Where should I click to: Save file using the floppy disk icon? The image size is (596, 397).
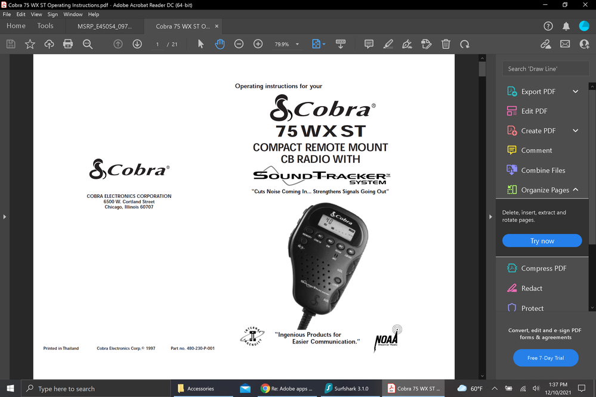tap(11, 44)
